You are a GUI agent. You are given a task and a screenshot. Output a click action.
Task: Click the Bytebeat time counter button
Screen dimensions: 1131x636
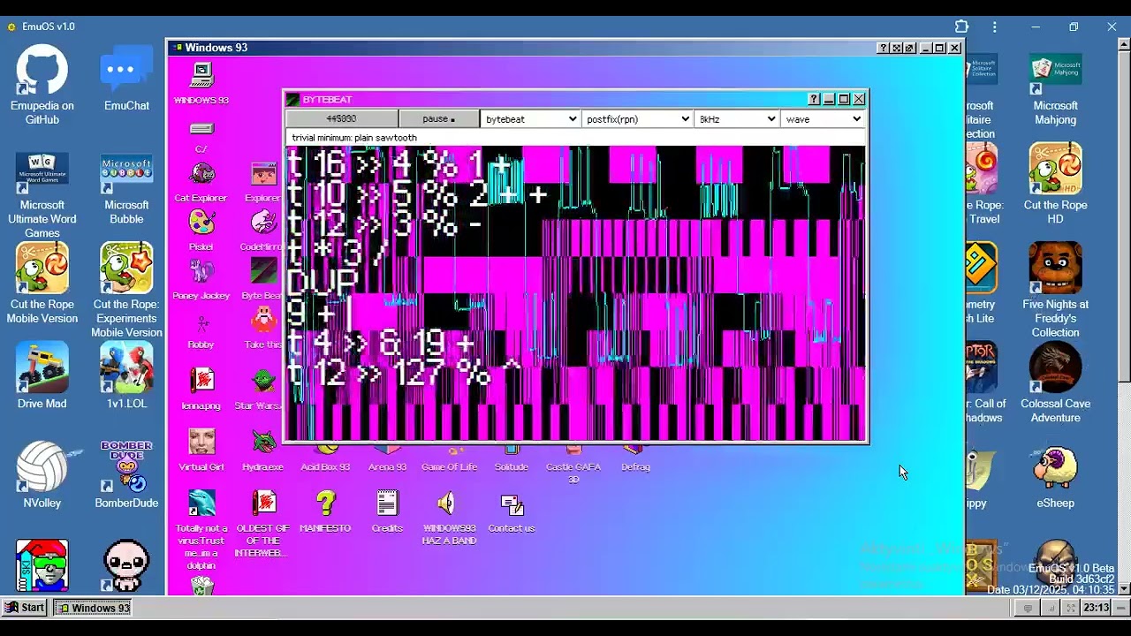click(x=341, y=119)
